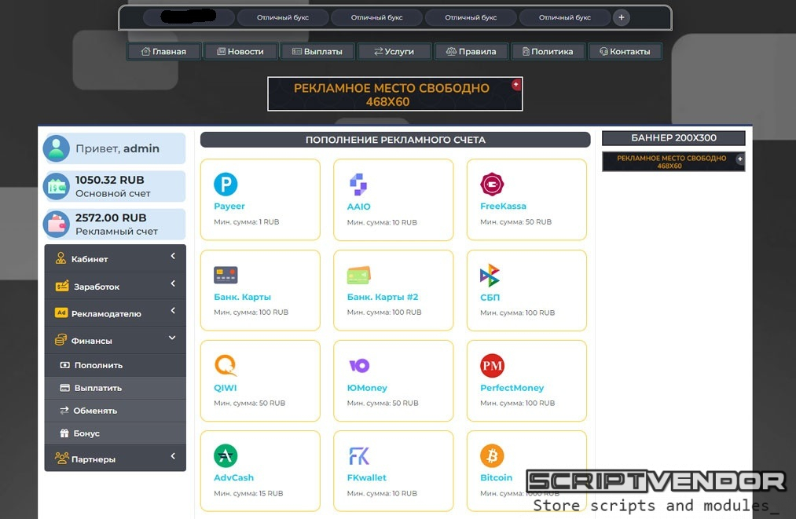Click the small sidebar 468X60 banner
This screenshot has height=519, width=796.
[x=673, y=162]
